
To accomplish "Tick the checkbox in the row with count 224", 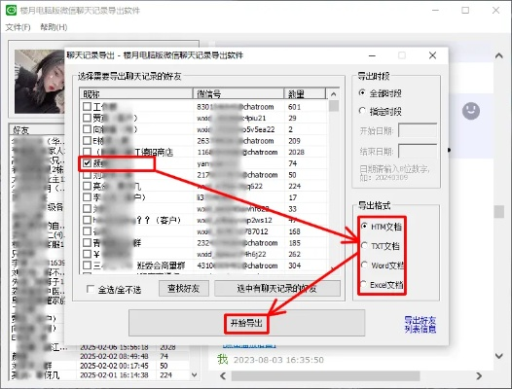I will click(87, 186).
